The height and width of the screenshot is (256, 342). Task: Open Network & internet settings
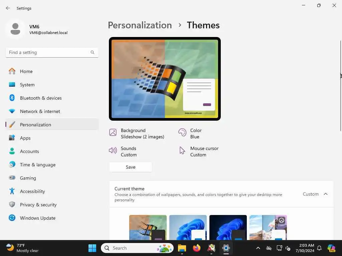(52, 111)
